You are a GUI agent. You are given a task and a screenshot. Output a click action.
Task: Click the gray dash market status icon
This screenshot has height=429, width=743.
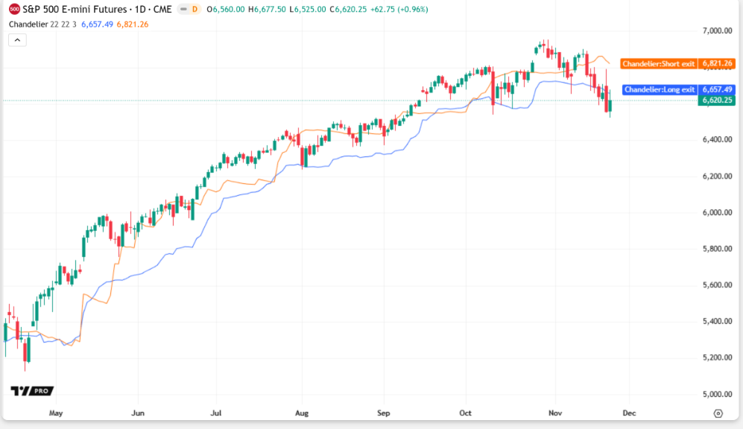pos(183,9)
